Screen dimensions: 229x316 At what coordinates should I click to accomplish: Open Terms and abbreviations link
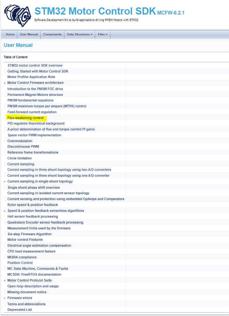coord(26,304)
